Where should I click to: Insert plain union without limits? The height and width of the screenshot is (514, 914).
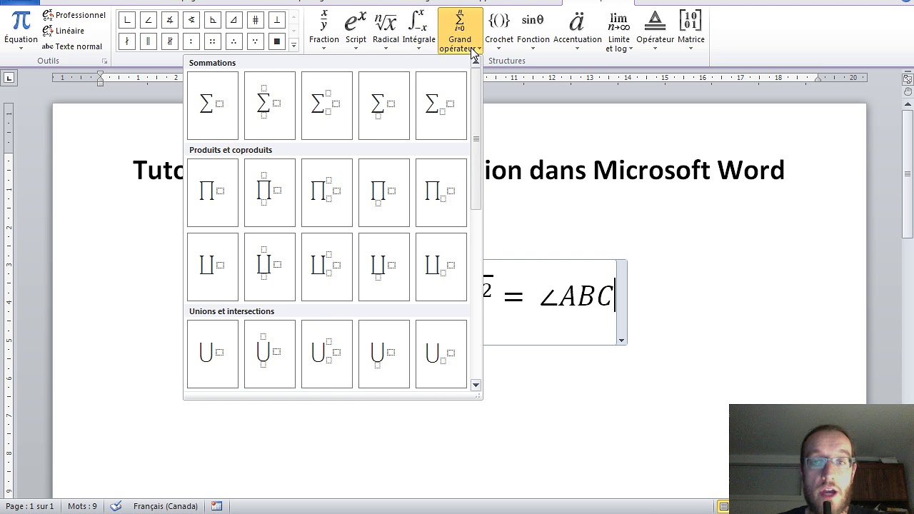pyautogui.click(x=213, y=354)
